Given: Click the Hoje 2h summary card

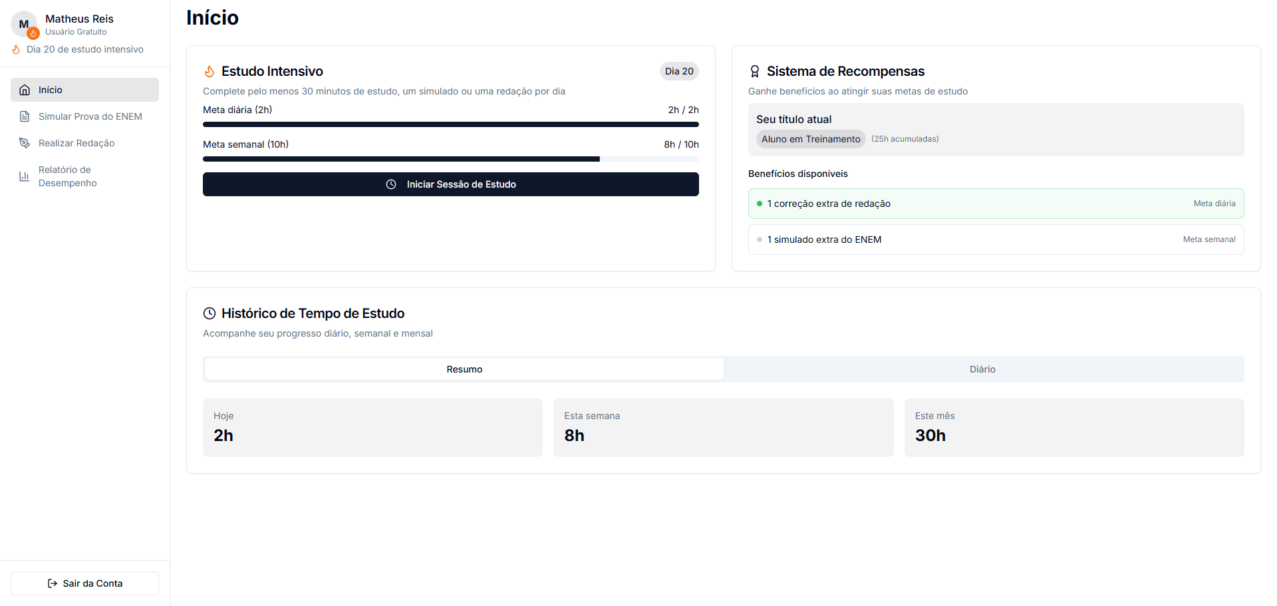Looking at the screenshot, I should pyautogui.click(x=372, y=428).
